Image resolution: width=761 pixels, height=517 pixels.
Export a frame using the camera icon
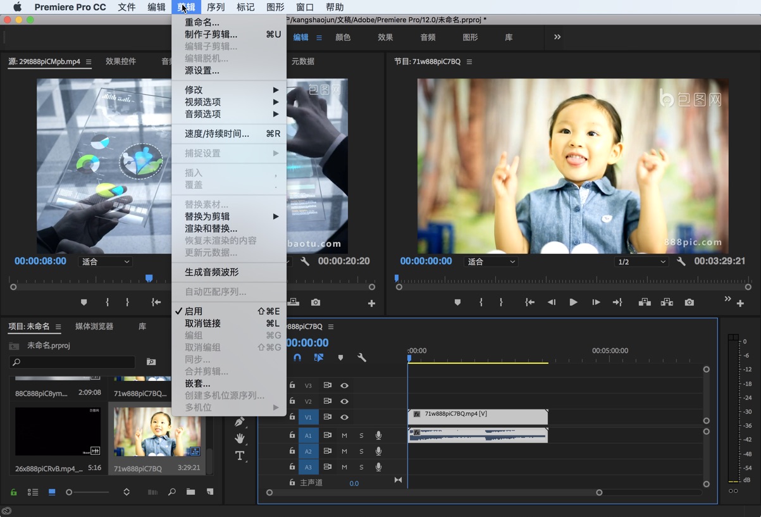[x=689, y=302]
